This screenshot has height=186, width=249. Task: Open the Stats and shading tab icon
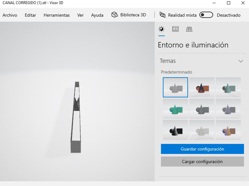pos(175,29)
